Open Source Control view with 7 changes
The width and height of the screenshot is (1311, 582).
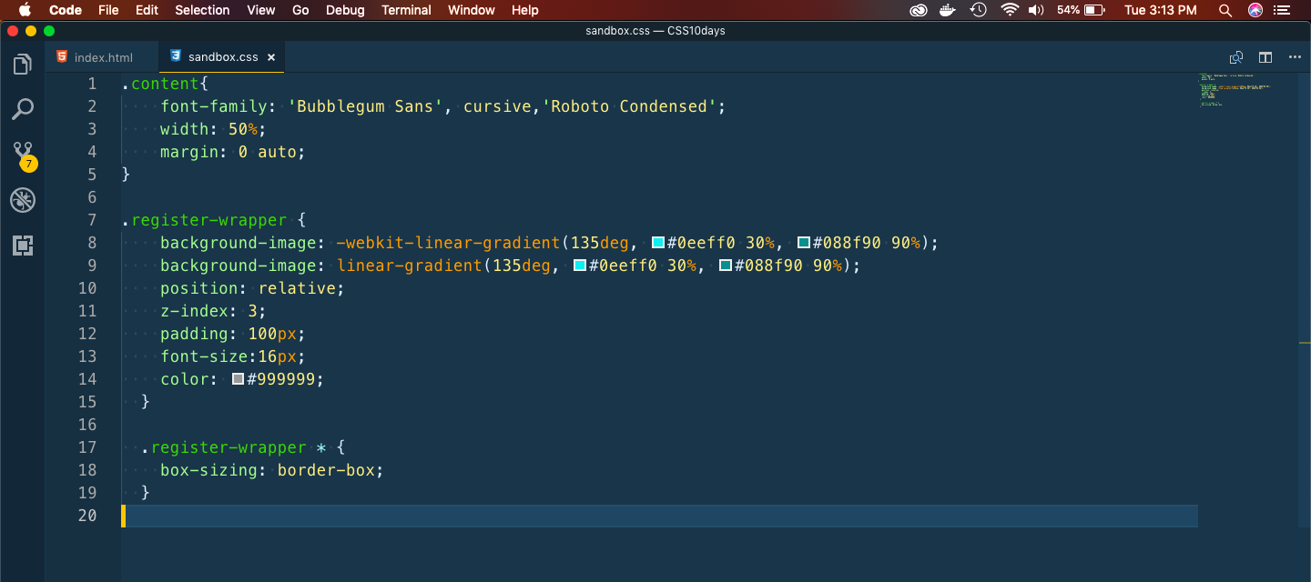tap(23, 155)
